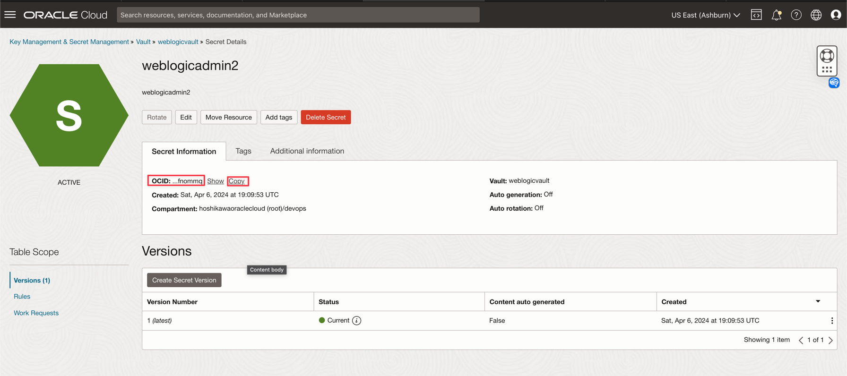
Task: Click the Rotate button
Action: click(157, 117)
